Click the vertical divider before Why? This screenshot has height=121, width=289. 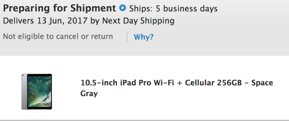pos(127,37)
